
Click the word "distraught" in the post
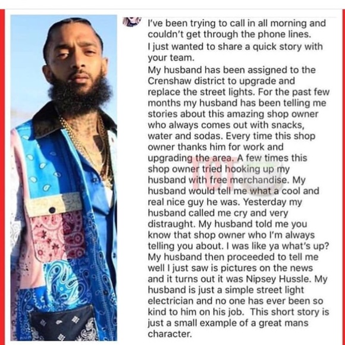click(x=172, y=224)
